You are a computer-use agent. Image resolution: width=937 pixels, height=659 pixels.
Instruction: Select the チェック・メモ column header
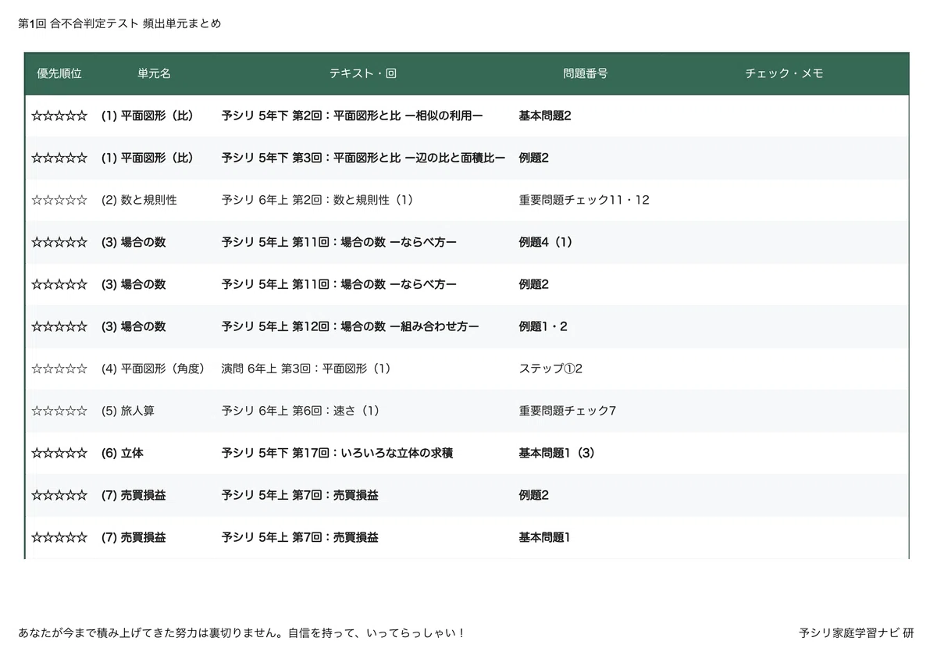(x=784, y=73)
